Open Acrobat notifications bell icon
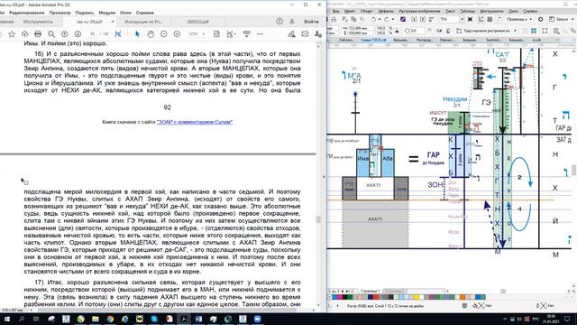The image size is (577, 325). [292, 22]
